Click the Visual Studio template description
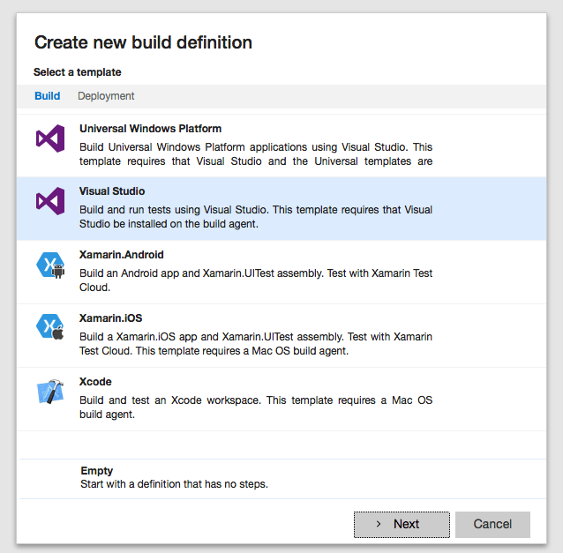The width and height of the screenshot is (563, 553). (256, 216)
